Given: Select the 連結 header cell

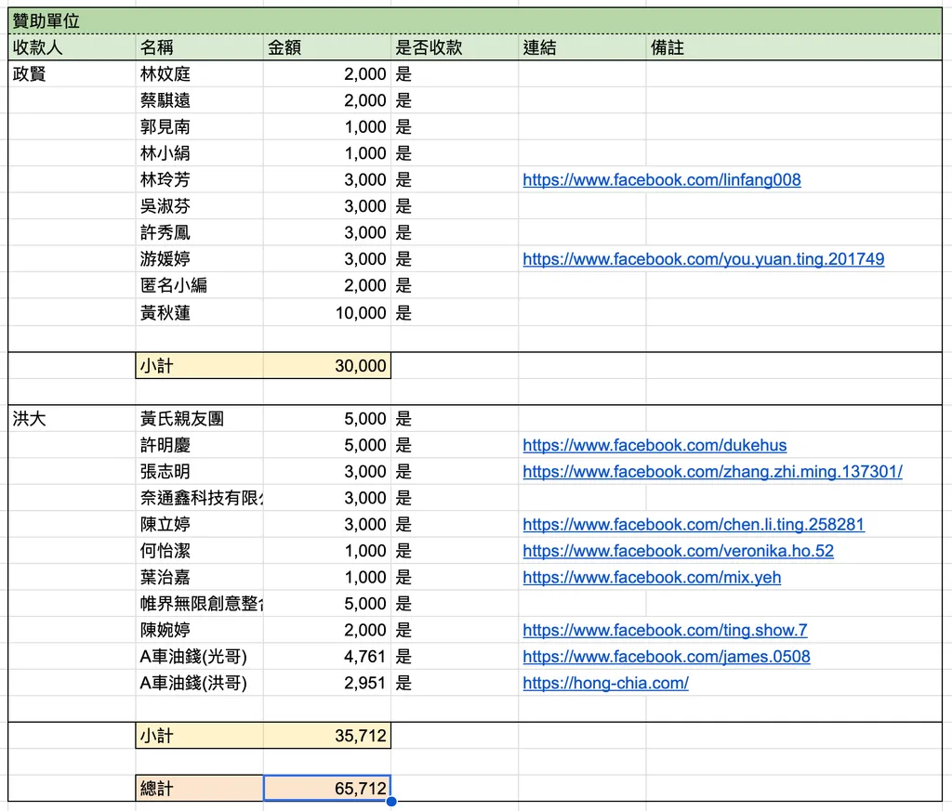Looking at the screenshot, I should pyautogui.click(x=582, y=47).
